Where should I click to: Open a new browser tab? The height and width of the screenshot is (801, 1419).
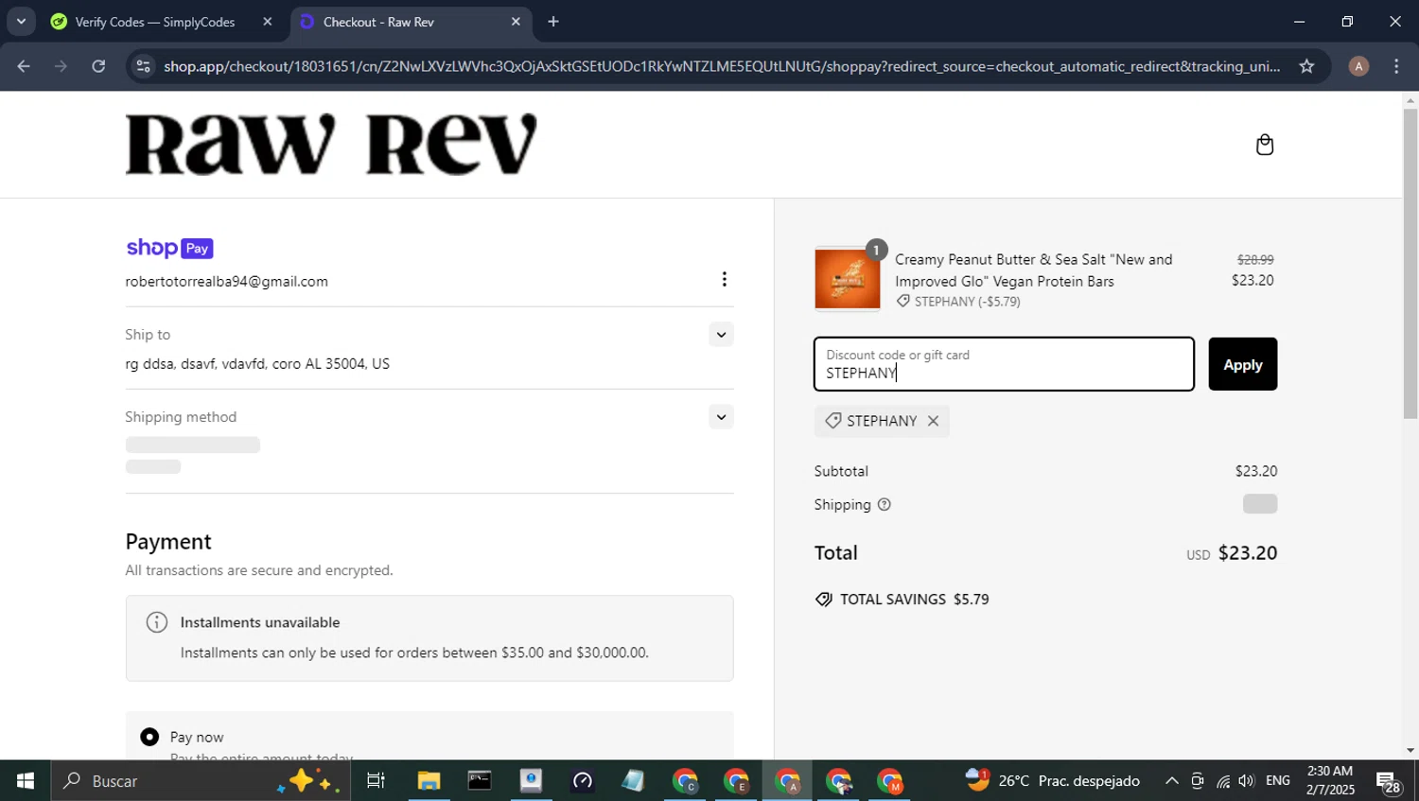(553, 22)
